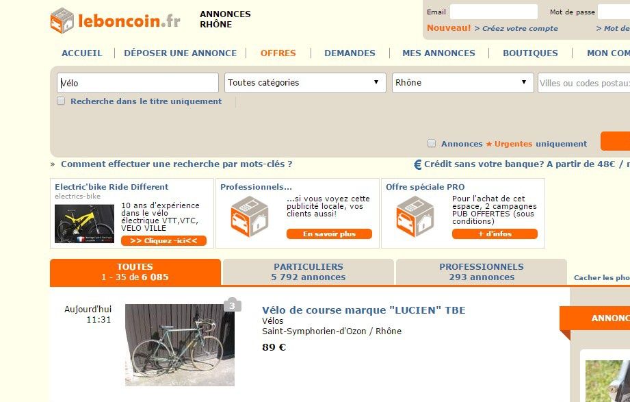Viewport: 630px width, 402px height.
Task: Open the Toutes catégories dropdown
Action: click(305, 83)
